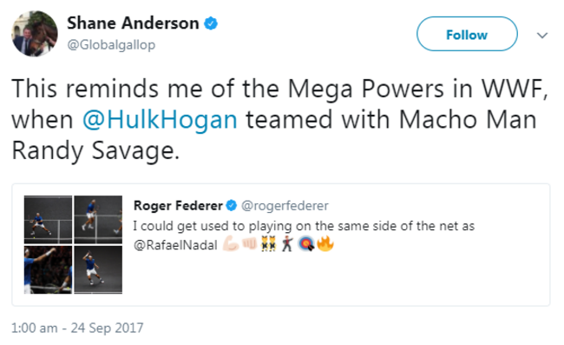
Task: Click the fire emoji in quoted tweet
Action: pos(325,244)
